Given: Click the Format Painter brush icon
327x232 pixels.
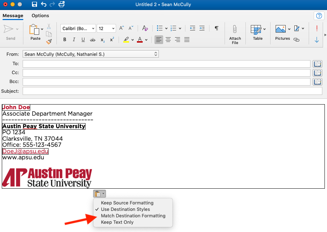Looking at the screenshot, I should point(49,42).
